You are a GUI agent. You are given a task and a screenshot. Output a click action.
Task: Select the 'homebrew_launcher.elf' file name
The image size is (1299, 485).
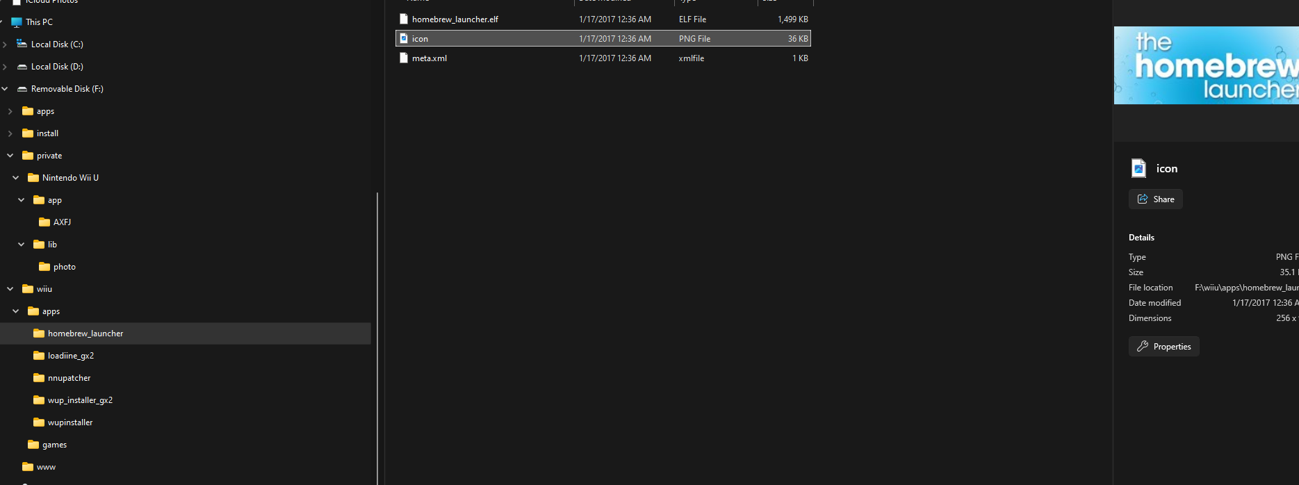click(455, 19)
